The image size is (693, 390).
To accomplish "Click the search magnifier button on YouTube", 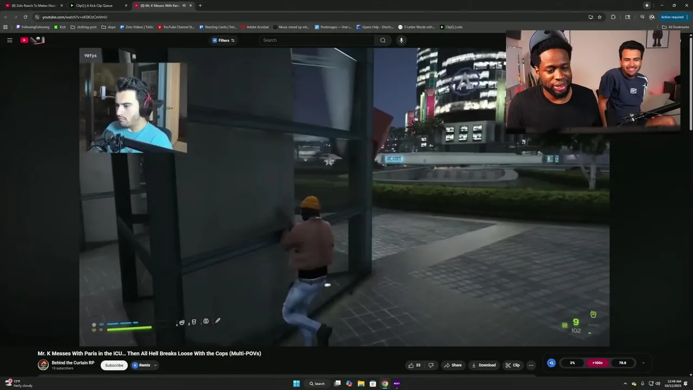I will point(383,40).
